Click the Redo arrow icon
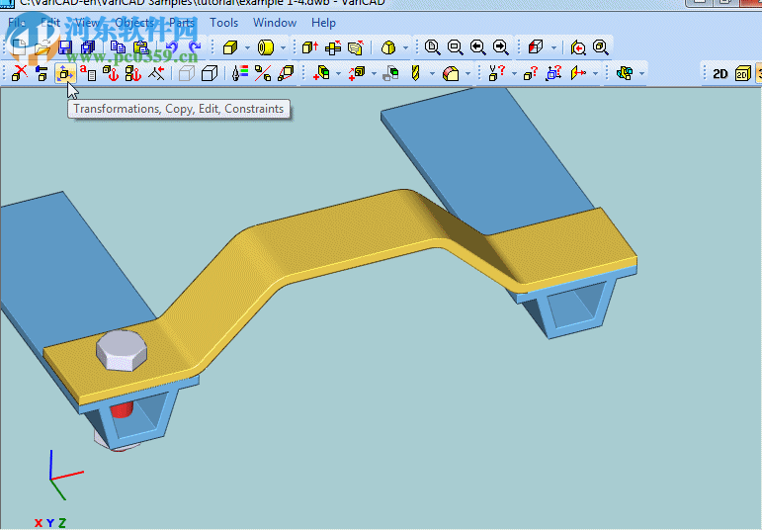The width and height of the screenshot is (762, 530). pos(194,46)
